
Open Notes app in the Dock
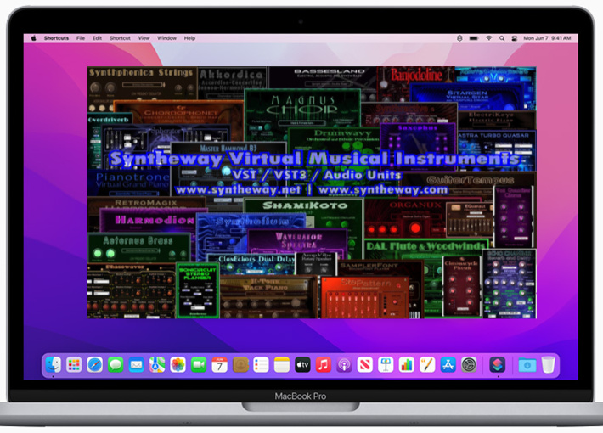coord(282,364)
